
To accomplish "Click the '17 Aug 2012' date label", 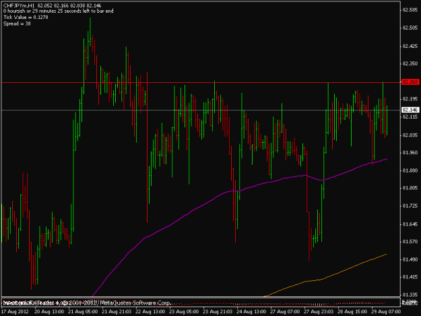I will coord(15,312).
